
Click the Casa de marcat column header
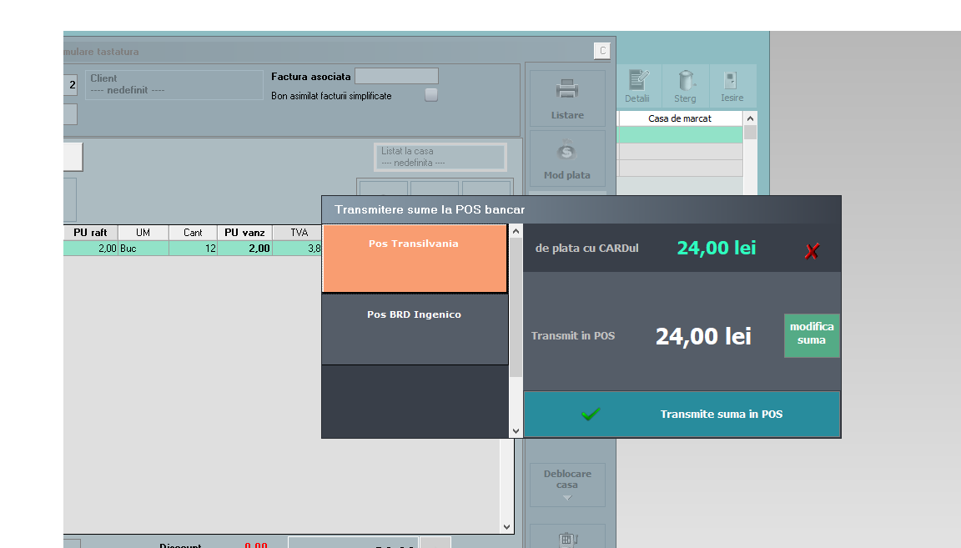680,118
